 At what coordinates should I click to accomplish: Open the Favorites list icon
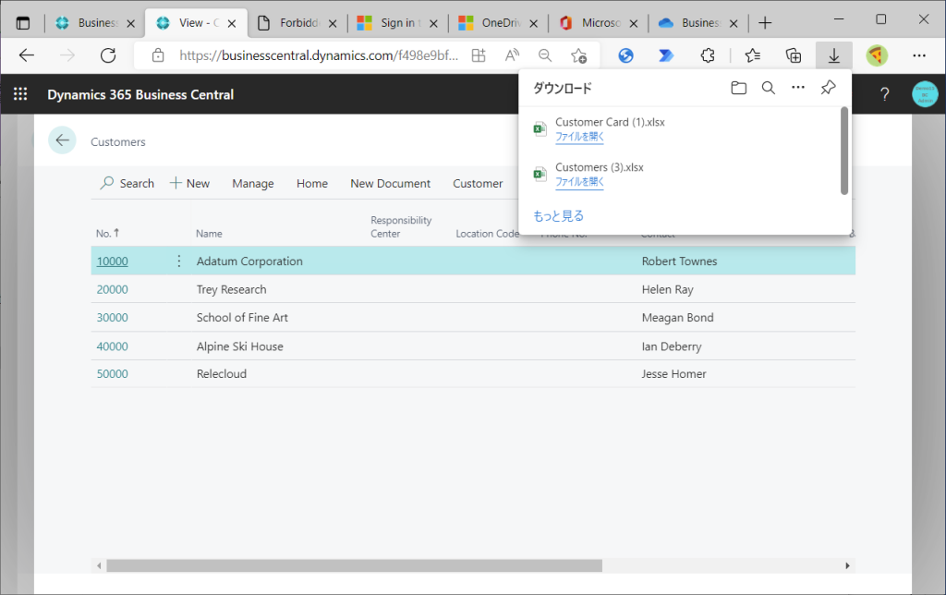tap(752, 55)
